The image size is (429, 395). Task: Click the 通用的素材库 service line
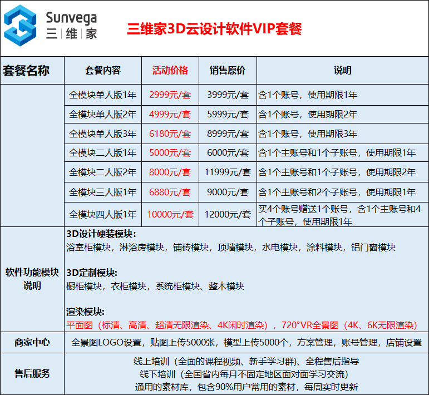click(246, 387)
